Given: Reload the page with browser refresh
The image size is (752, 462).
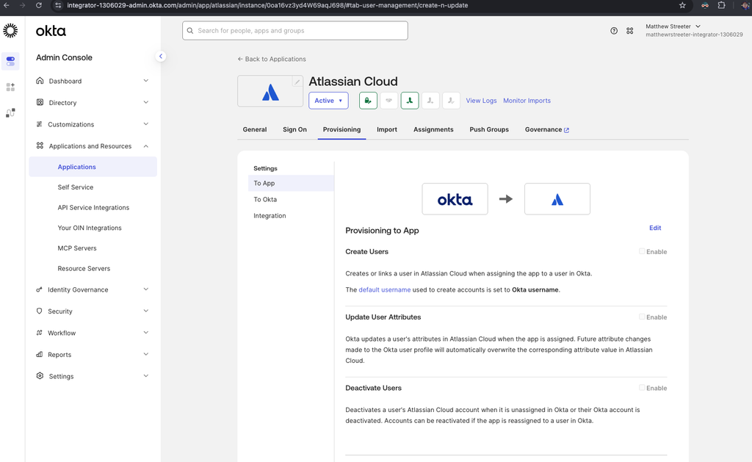Looking at the screenshot, I should tap(39, 5).
